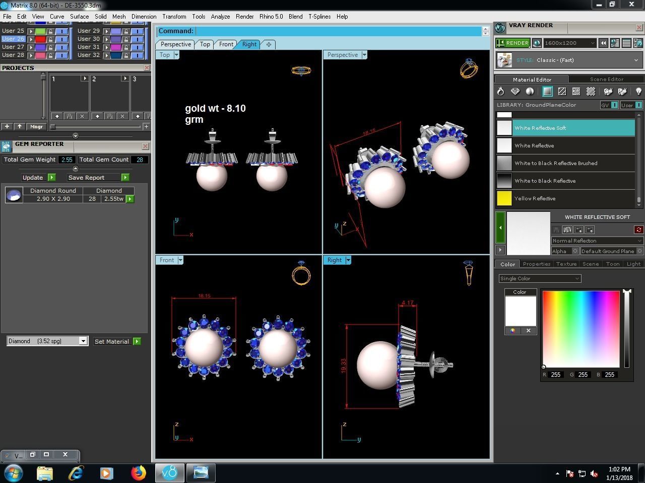Image resolution: width=645 pixels, height=483 pixels.
Task: Open the Right viewport menu arrow
Action: point(348,260)
